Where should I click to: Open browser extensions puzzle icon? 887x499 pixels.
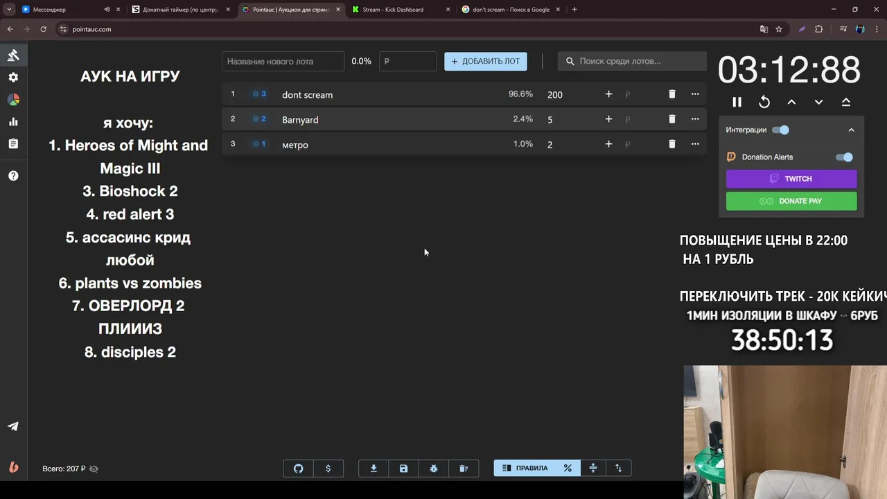(819, 29)
